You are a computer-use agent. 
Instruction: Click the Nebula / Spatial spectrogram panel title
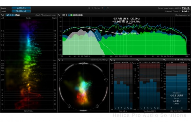46,15
